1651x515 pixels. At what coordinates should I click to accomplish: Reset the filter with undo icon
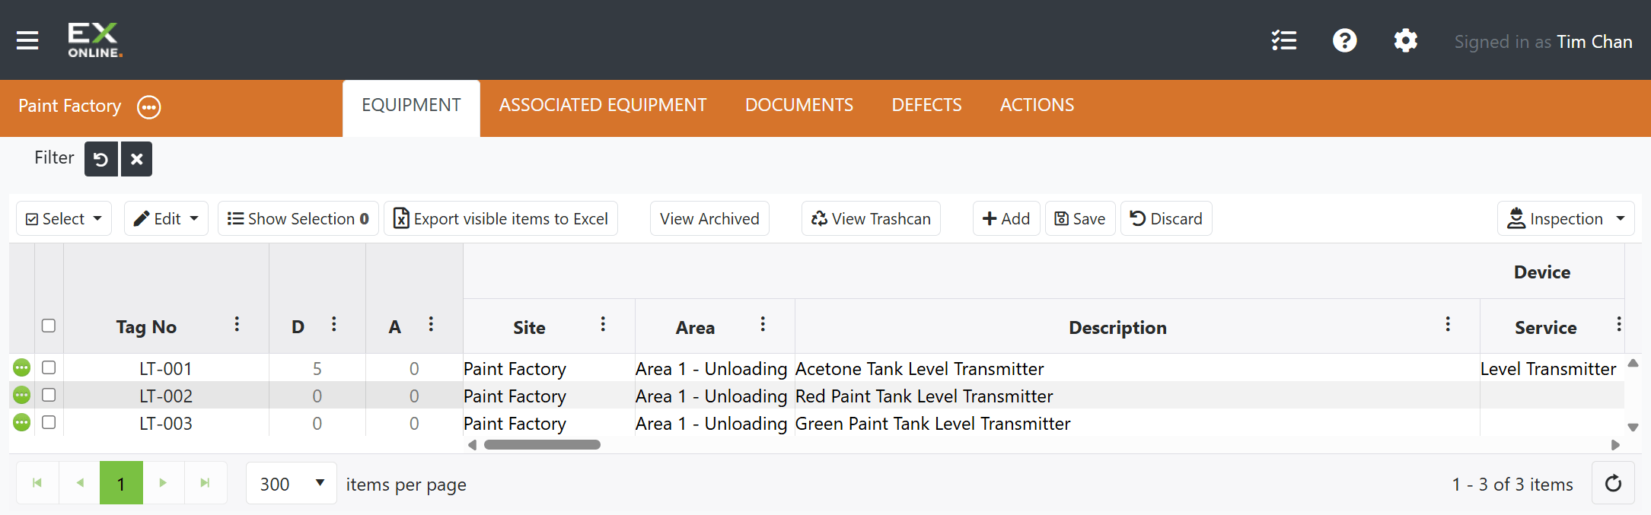point(101,159)
